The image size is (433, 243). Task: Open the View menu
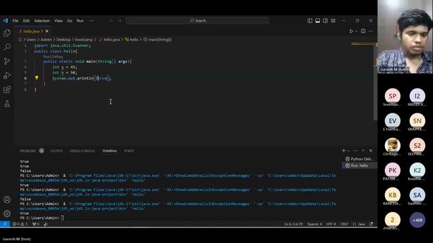click(x=58, y=21)
